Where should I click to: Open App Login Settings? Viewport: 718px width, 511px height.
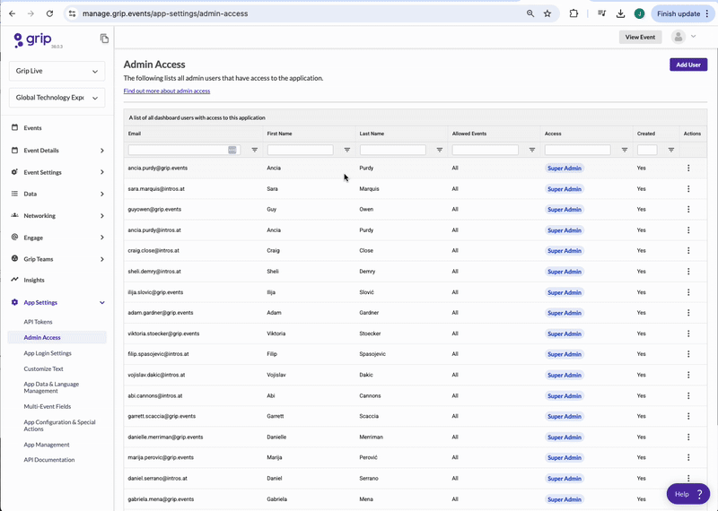coord(48,353)
